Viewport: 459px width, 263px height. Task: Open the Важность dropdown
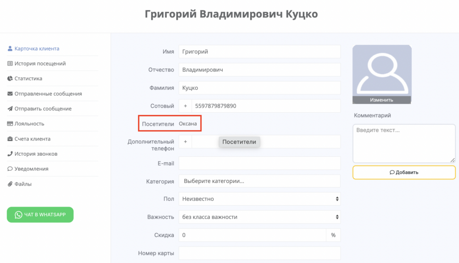(260, 217)
